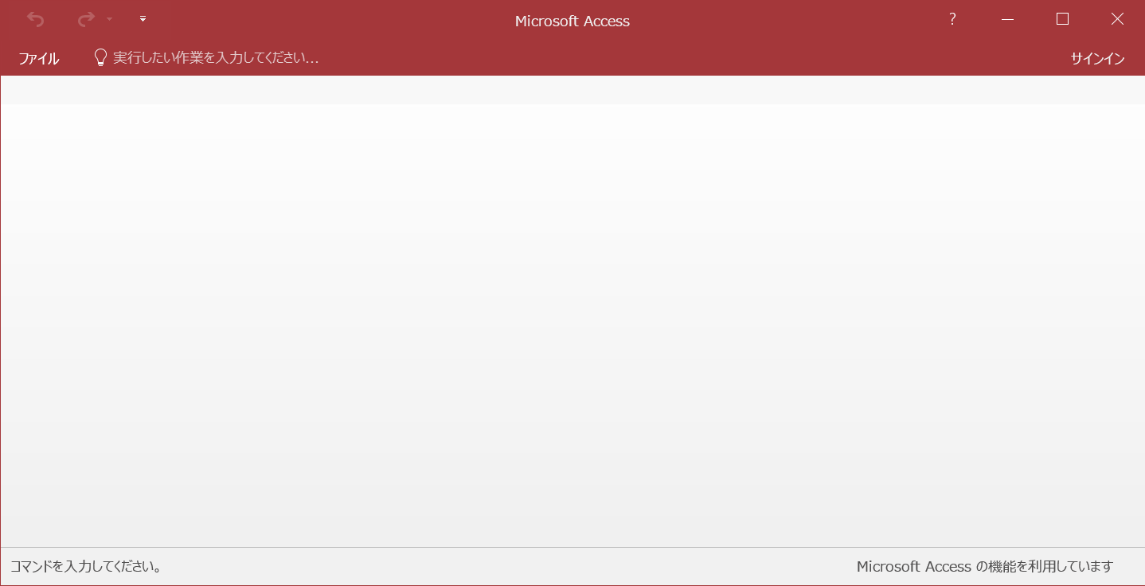Click the Microsoft Access title bar text
Image resolution: width=1145 pixels, height=586 pixels.
click(572, 21)
